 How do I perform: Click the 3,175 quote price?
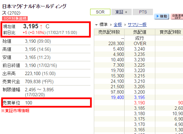139,119
